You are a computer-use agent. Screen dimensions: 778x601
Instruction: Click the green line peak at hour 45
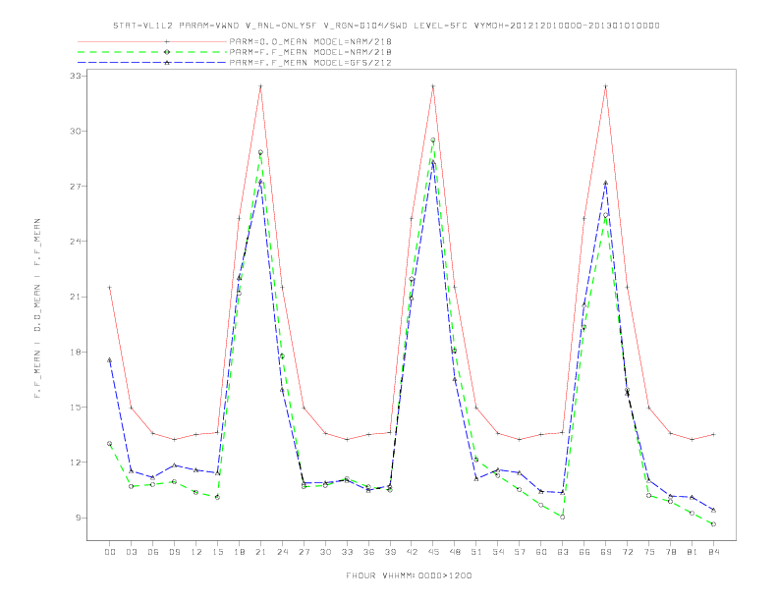click(x=433, y=140)
